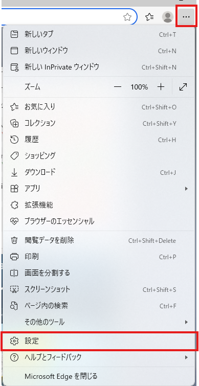Expand その他のツール submenu
This screenshot has height=386, width=199.
click(99, 322)
